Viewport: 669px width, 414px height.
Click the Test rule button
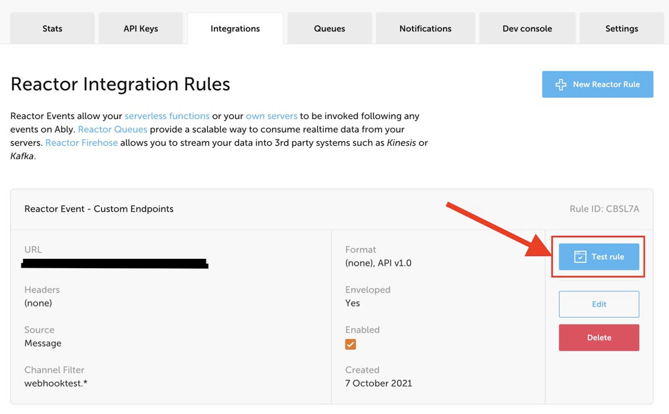[599, 257]
